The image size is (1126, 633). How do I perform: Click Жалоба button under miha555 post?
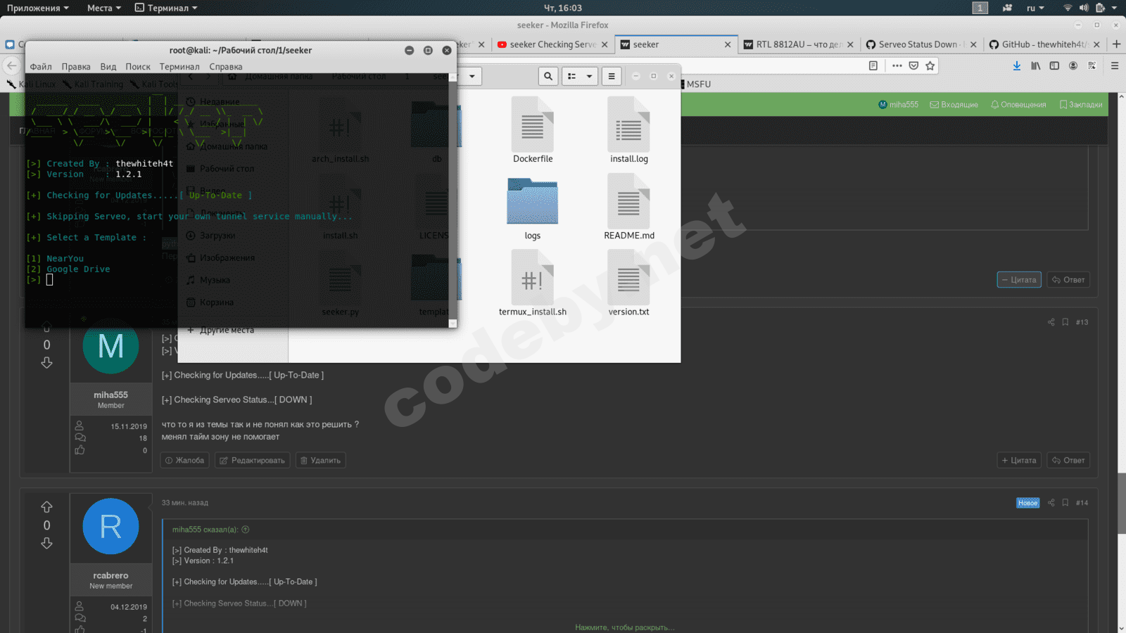[184, 461]
